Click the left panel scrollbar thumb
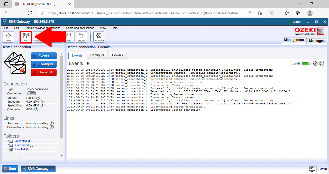Image resolution: width=329 pixels, height=174 pixels. tap(61, 97)
